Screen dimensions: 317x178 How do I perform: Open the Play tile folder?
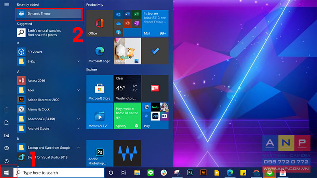155,116
